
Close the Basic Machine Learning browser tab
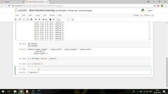pyautogui.click(x=47, y=2)
